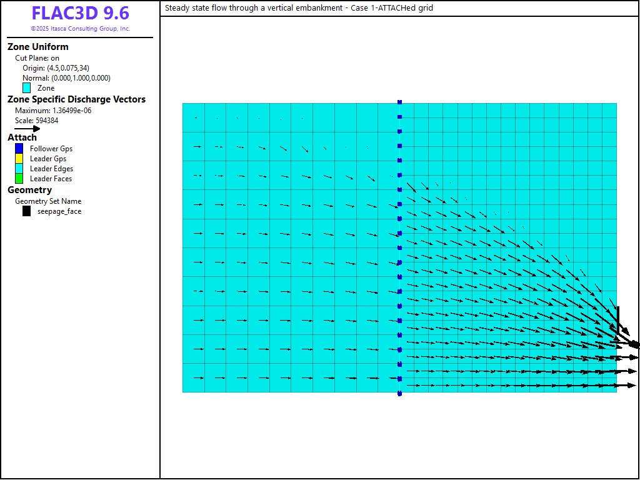
Task: Pick the cyan Leader Edges swatch
Action: point(19,169)
